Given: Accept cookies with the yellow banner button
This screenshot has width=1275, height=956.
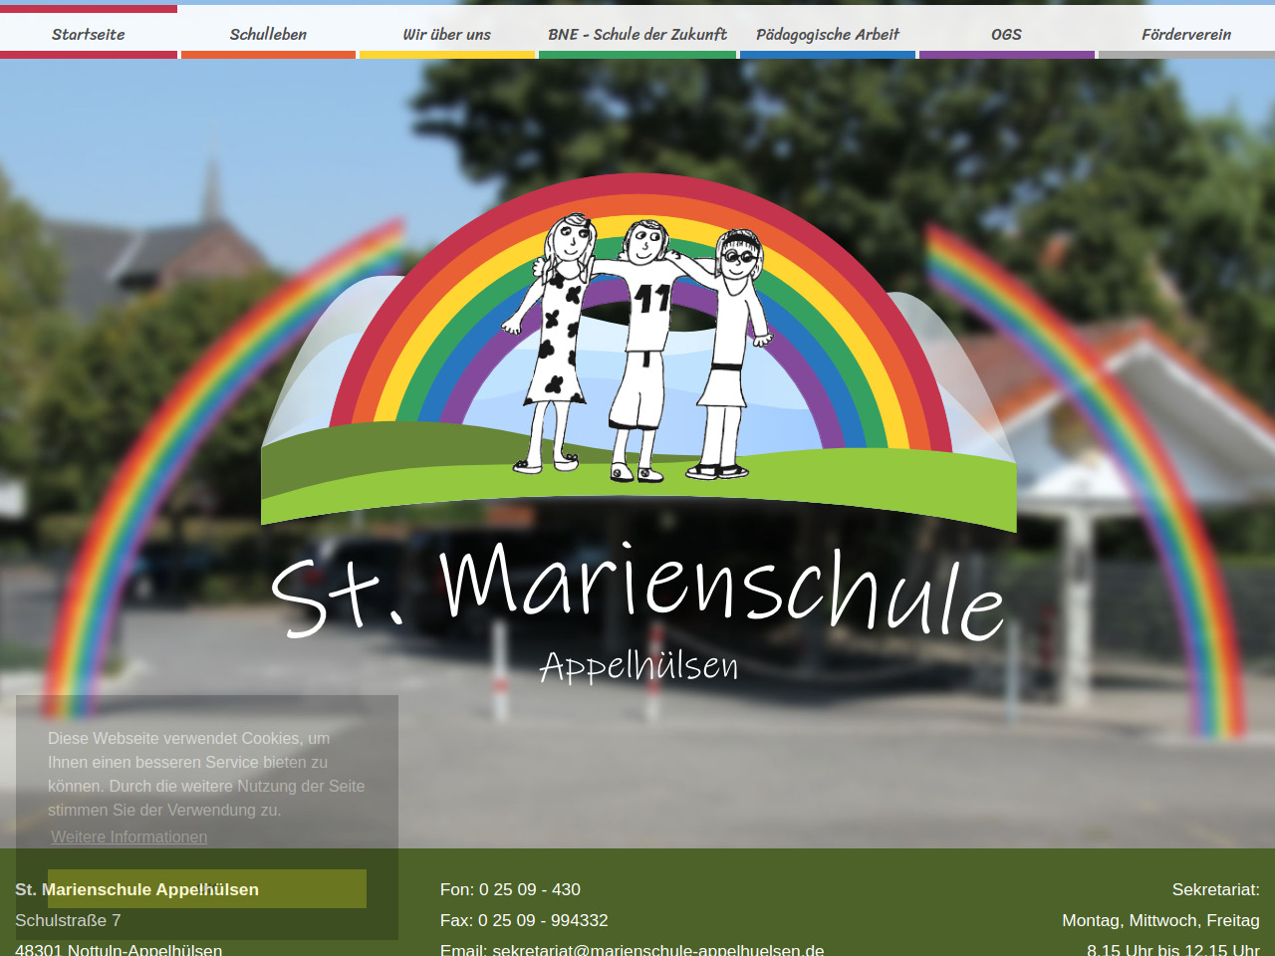Looking at the screenshot, I should click(207, 888).
